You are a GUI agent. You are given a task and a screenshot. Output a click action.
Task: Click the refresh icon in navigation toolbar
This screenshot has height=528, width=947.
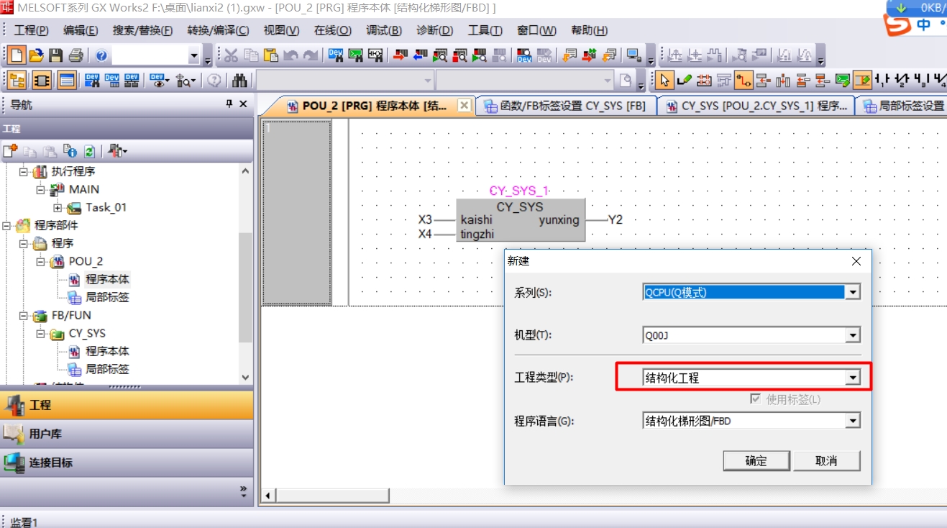89,151
